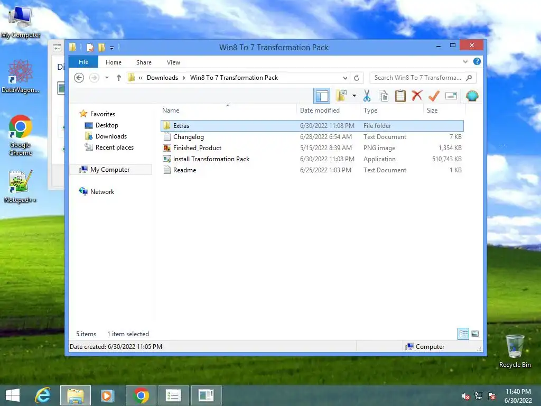Viewport: 541px width, 406px height.
Task: Switch to large icons view button
Action: (475, 334)
